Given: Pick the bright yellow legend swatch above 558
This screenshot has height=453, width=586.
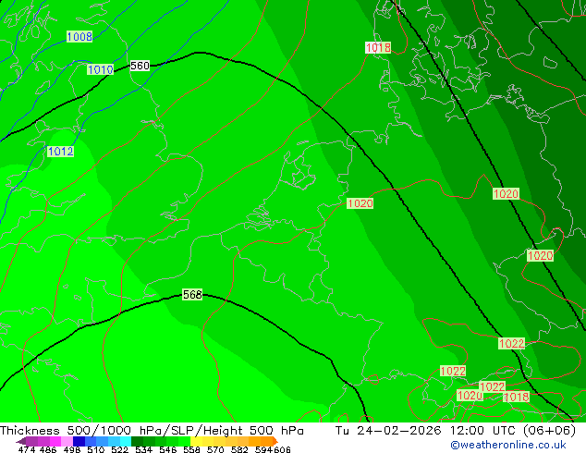Looking at the screenshot, I should 196,441.
